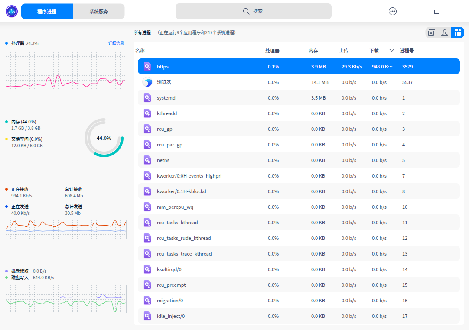
Task: Click the kthreadd process icon
Action: 147,113
